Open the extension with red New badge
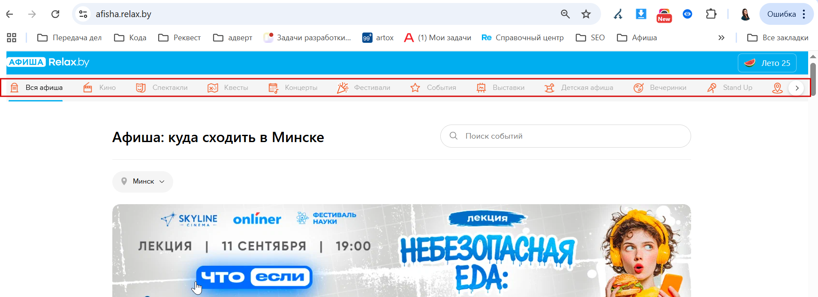The image size is (818, 297). [x=664, y=15]
